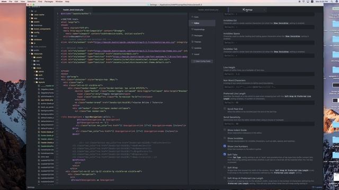Open the Packages menu in menu bar

tap(49, 2)
